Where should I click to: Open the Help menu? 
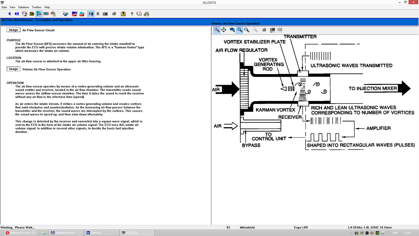tap(47, 7)
